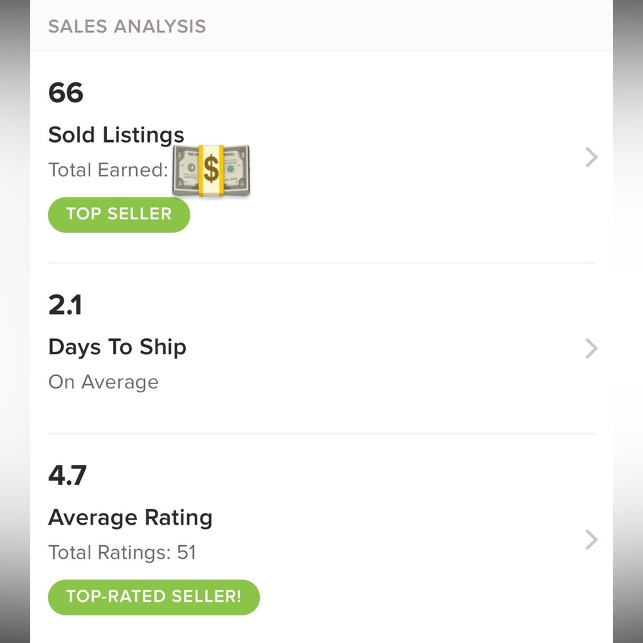The image size is (643, 643).
Task: Click divider line under Sold Listings section
Action: point(321,263)
